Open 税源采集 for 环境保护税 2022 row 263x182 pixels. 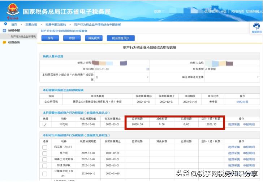tap(234, 165)
